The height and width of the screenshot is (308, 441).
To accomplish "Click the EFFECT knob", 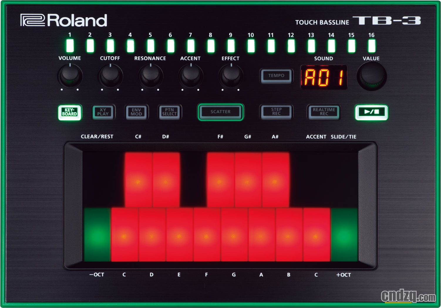I will (x=231, y=76).
